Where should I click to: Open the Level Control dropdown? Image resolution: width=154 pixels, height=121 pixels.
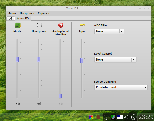[x=115, y=60]
